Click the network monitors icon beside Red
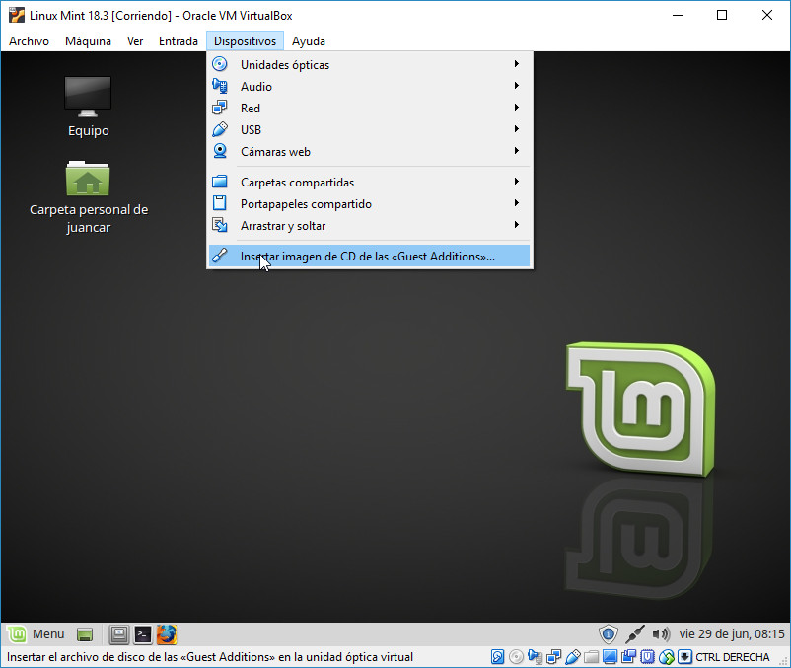The height and width of the screenshot is (668, 791). 219,108
